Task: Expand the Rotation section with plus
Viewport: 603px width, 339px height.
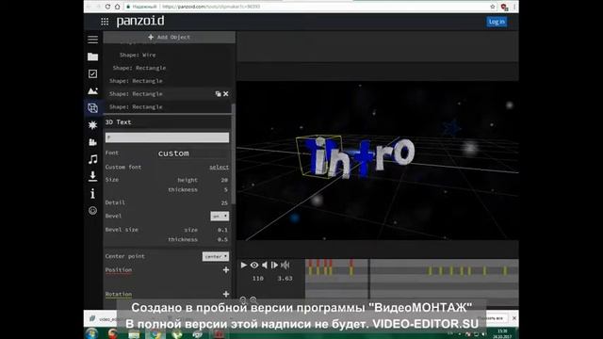Action: tap(226, 294)
